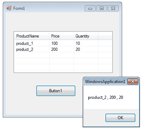Click the Price column header
The height and width of the screenshot is (129, 142).
point(61,36)
